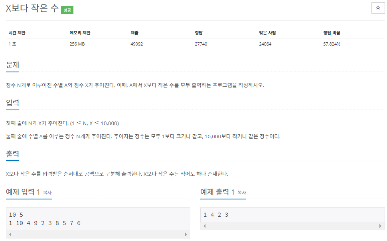This screenshot has width=387, height=241.
Task: Click the '제출' column header
Action: coord(134,33)
